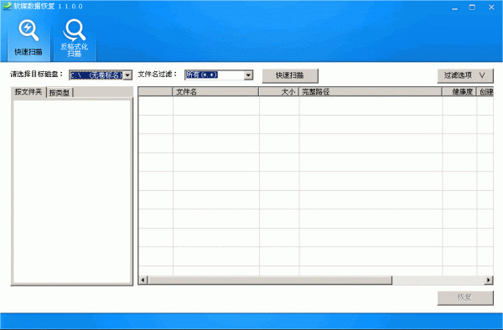503x330 pixels.
Task: Click the blank first column header
Action: [x=156, y=91]
